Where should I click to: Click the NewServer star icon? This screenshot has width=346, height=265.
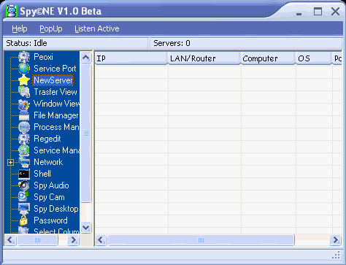(24, 80)
